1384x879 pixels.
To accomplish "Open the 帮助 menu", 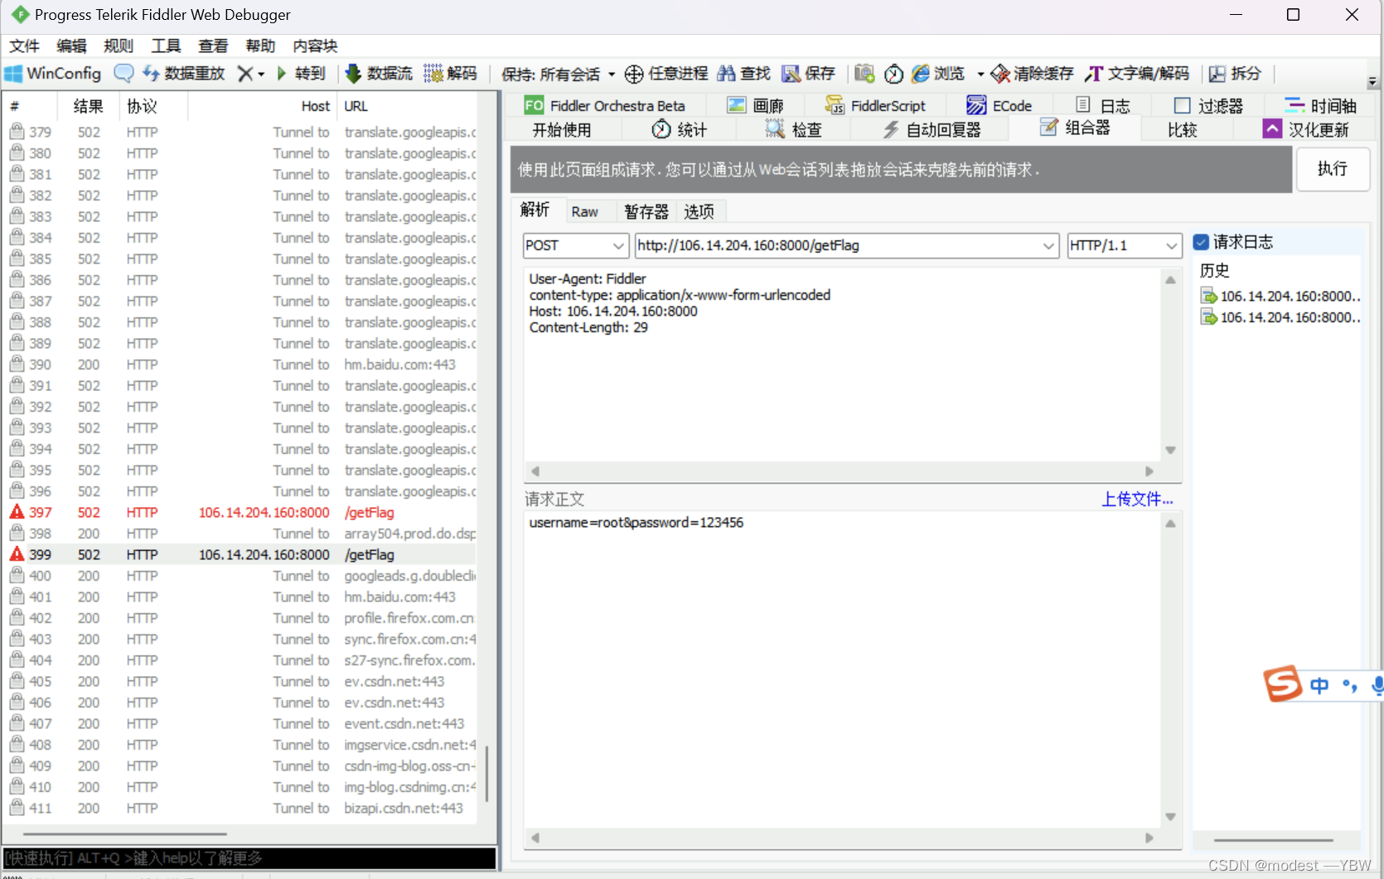I will coord(260,46).
